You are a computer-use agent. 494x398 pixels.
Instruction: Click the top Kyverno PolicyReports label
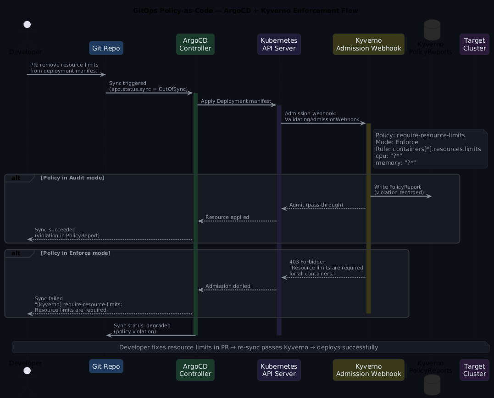430,48
